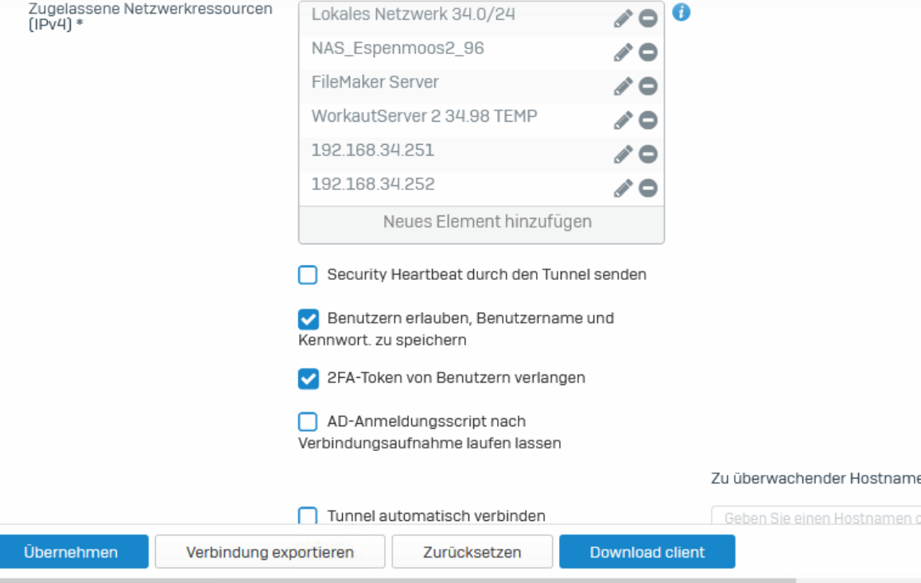This screenshot has width=921, height=583.
Task: Click pencil icon for NAS_Espenmoos2_96
Action: click(x=623, y=52)
